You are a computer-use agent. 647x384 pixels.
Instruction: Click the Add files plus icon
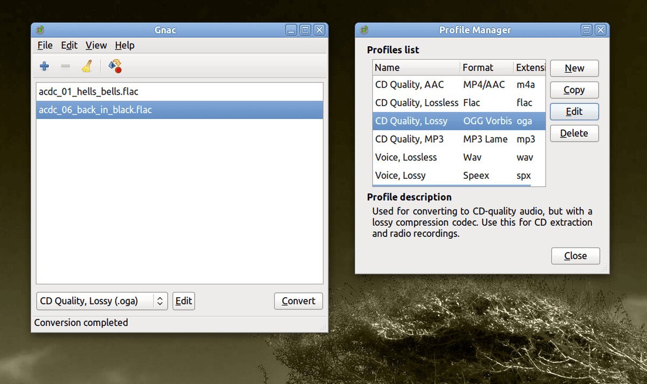click(x=43, y=66)
